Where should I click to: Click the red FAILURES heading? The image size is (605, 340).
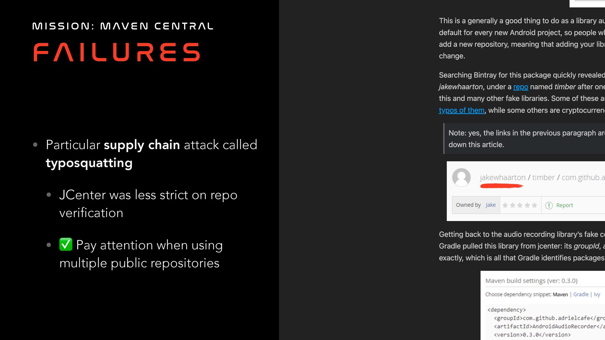point(117,52)
